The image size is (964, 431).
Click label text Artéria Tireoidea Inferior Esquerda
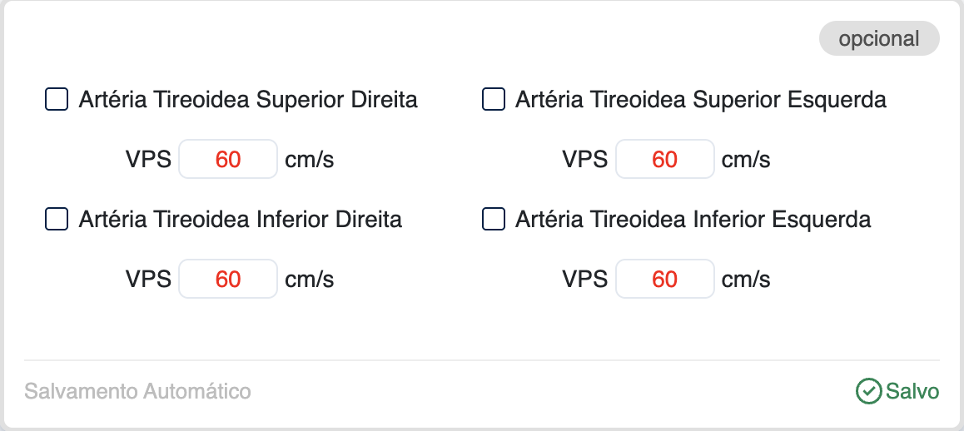[x=693, y=220]
